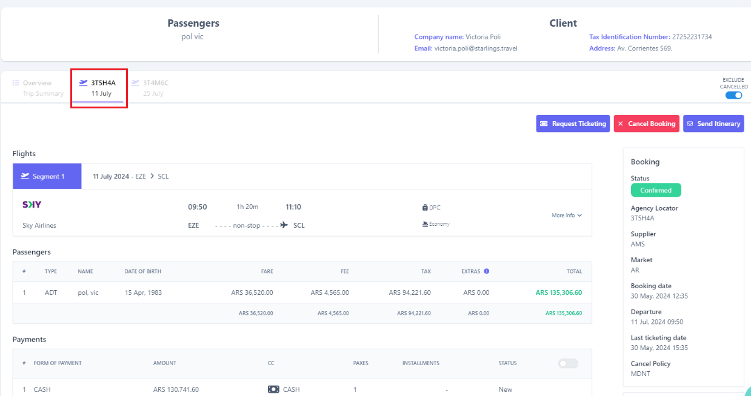Disable the Exclude Cancelled toggle
The width and height of the screenshot is (751, 396).
tap(733, 95)
